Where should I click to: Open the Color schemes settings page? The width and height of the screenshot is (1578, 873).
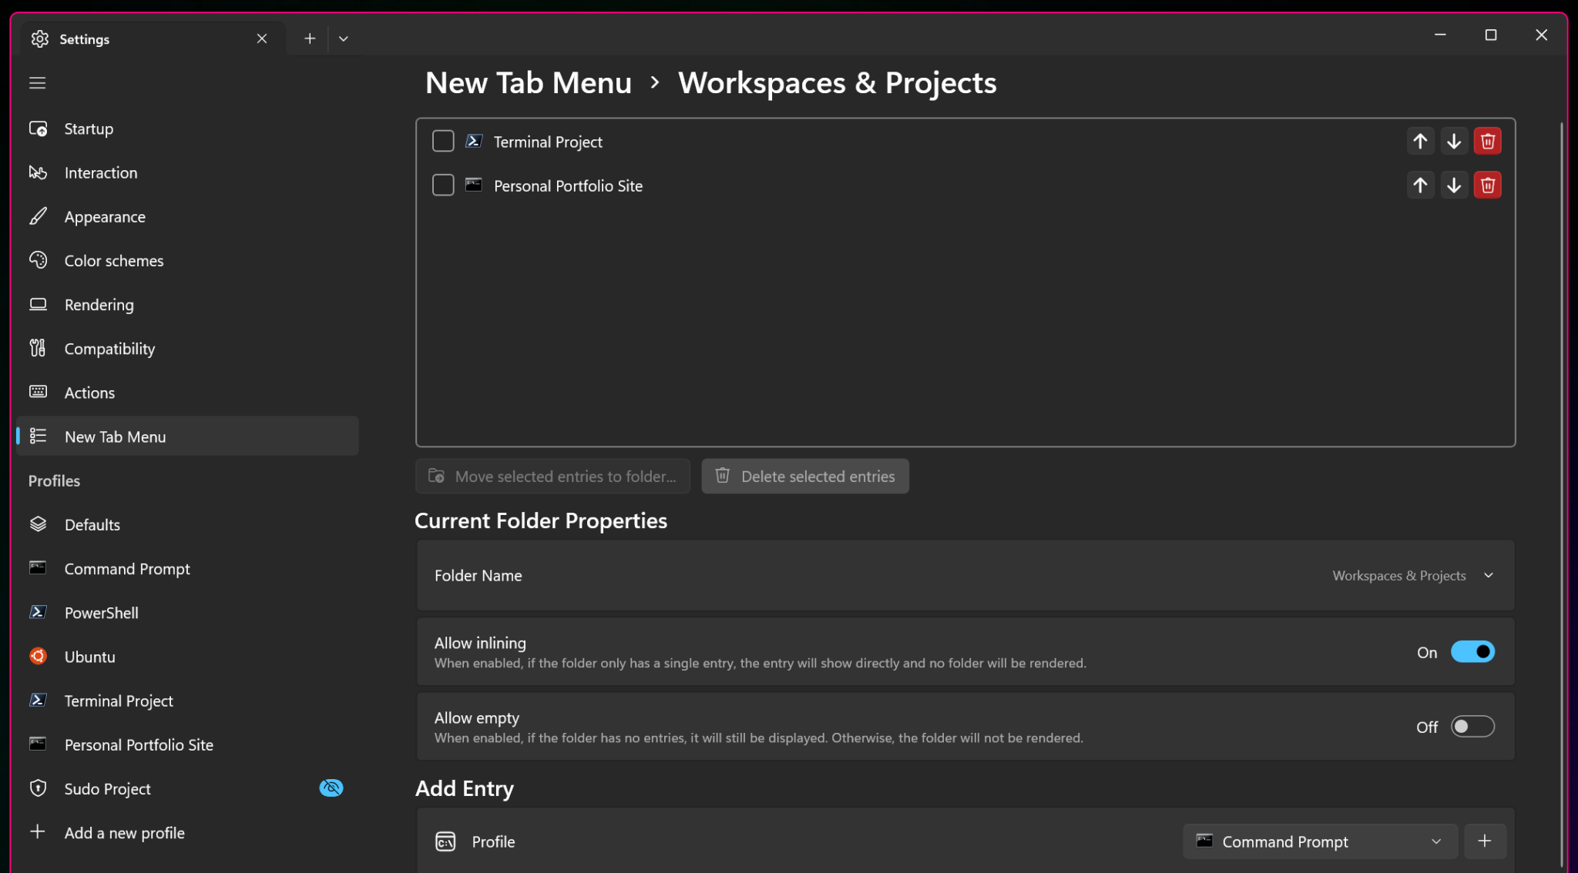pyautogui.click(x=114, y=261)
